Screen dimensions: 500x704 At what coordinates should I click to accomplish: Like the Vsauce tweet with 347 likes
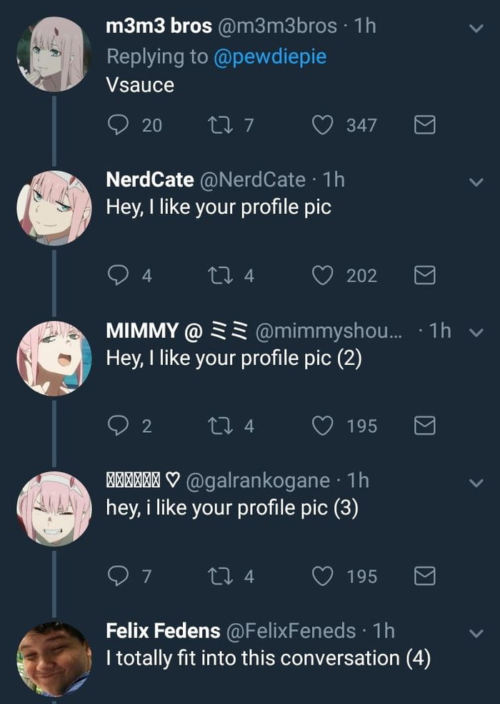coord(324,125)
